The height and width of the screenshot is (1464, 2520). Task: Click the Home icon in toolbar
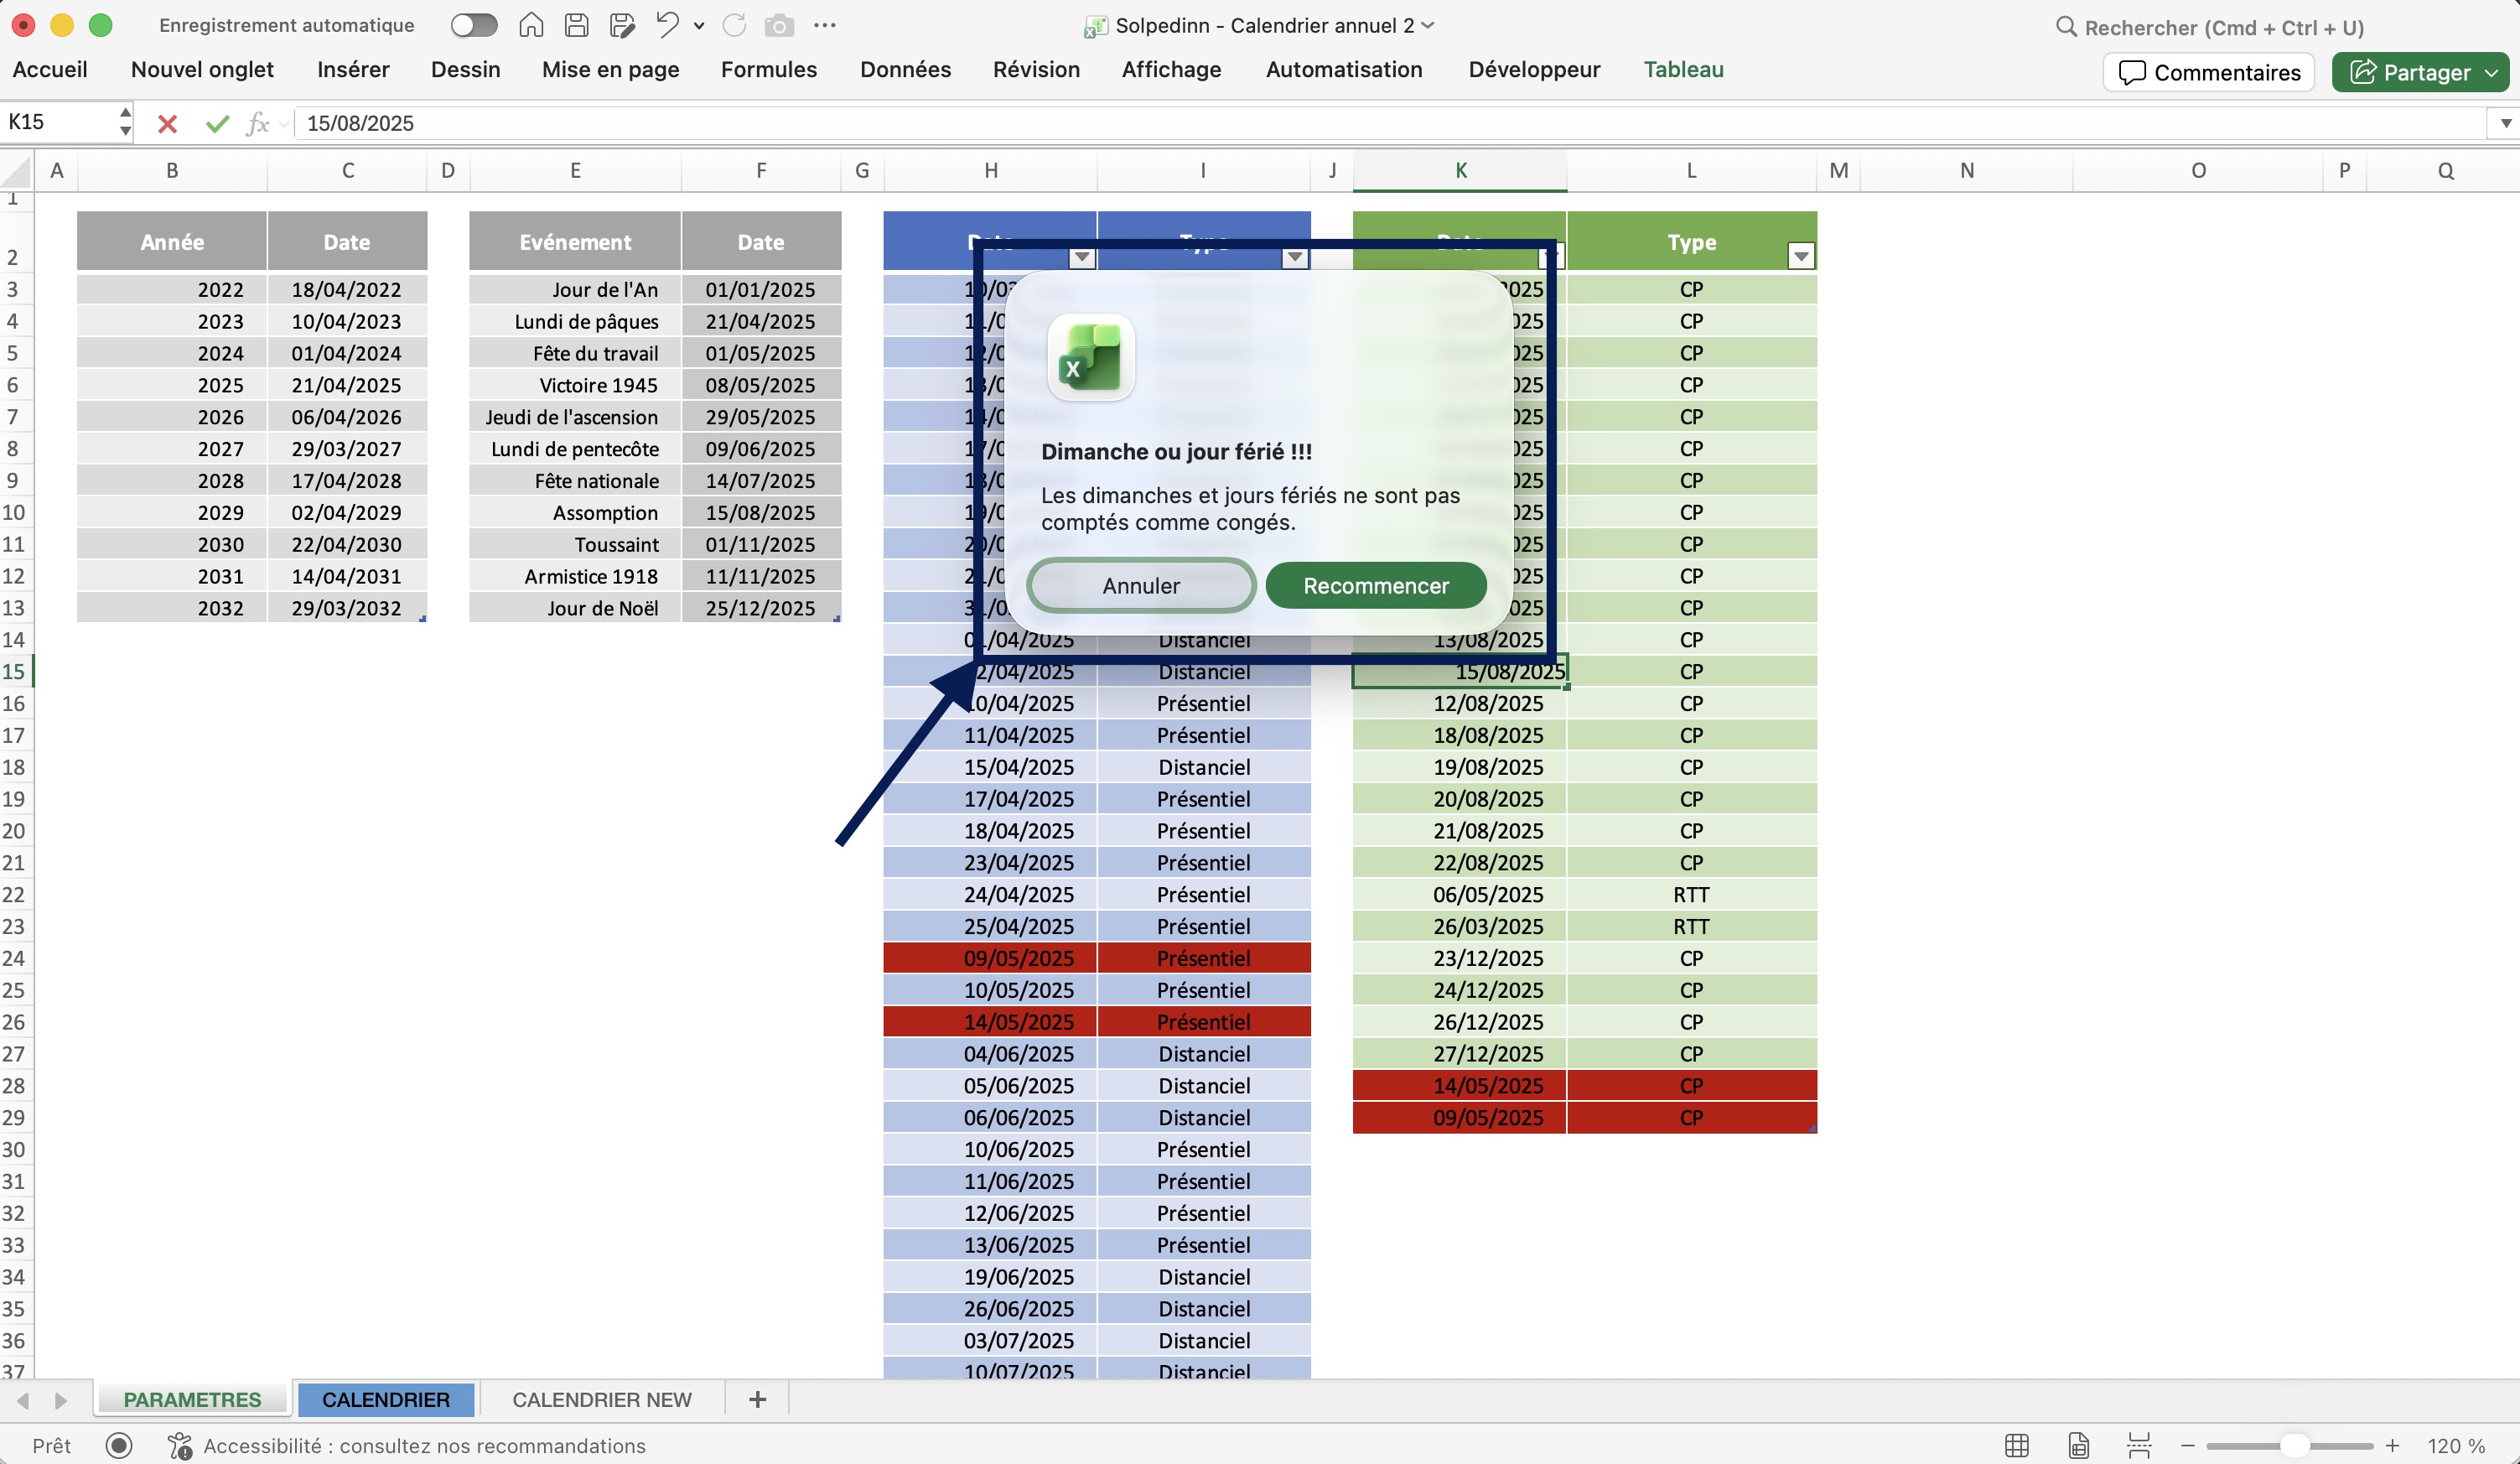(x=531, y=25)
